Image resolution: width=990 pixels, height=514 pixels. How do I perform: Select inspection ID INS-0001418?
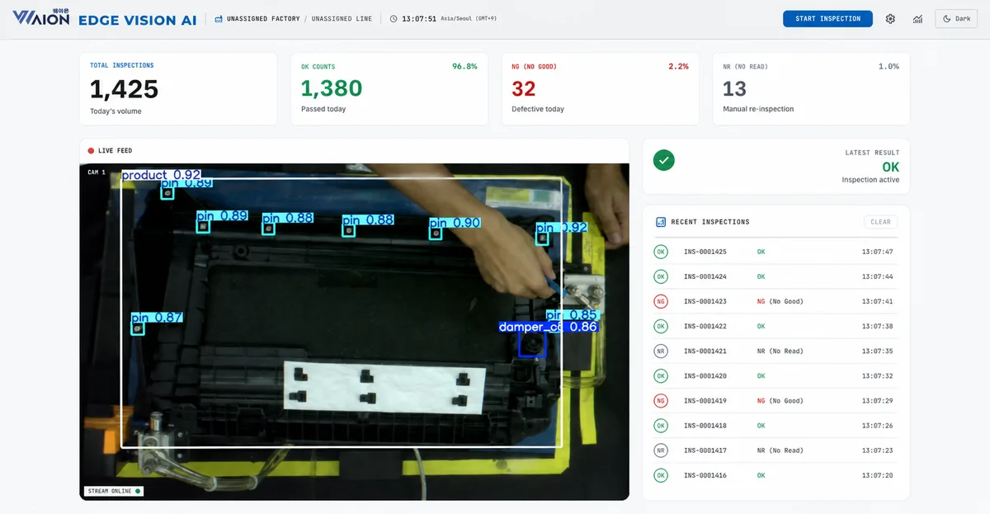click(x=705, y=426)
